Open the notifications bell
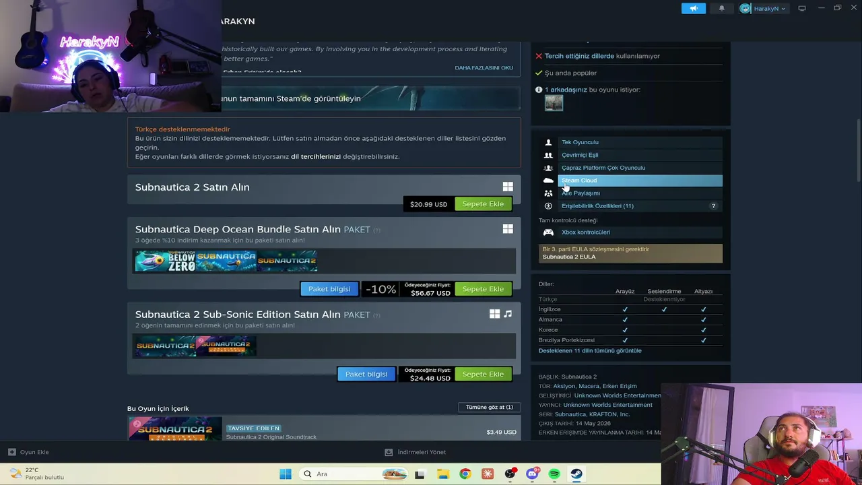Image resolution: width=862 pixels, height=485 pixels. click(721, 8)
